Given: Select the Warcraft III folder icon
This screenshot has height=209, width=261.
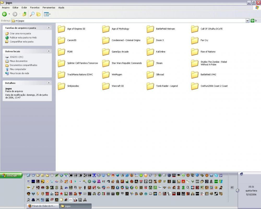Looking at the screenshot, I should 106,86.
